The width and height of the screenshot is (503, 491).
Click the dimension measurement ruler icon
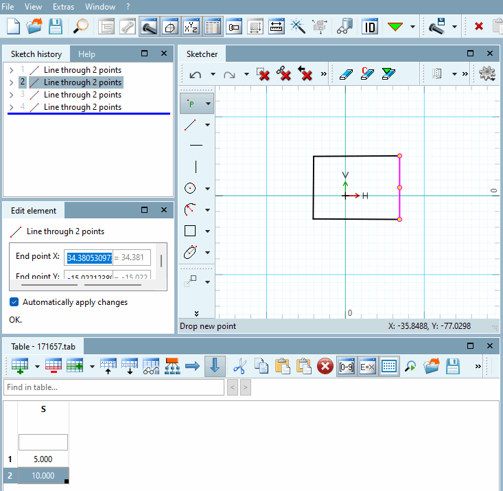click(x=276, y=26)
